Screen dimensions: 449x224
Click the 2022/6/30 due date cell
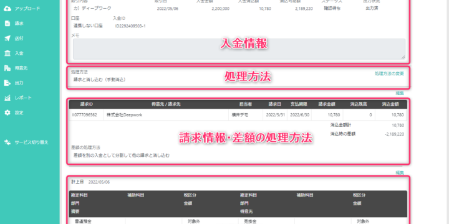point(299,115)
